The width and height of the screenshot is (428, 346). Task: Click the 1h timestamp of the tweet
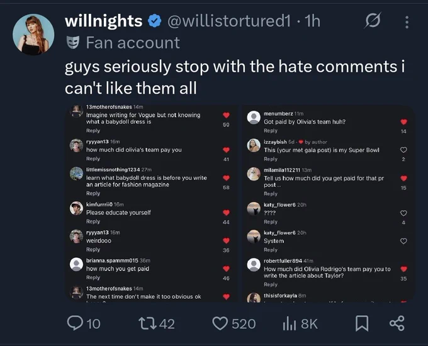[x=312, y=21]
